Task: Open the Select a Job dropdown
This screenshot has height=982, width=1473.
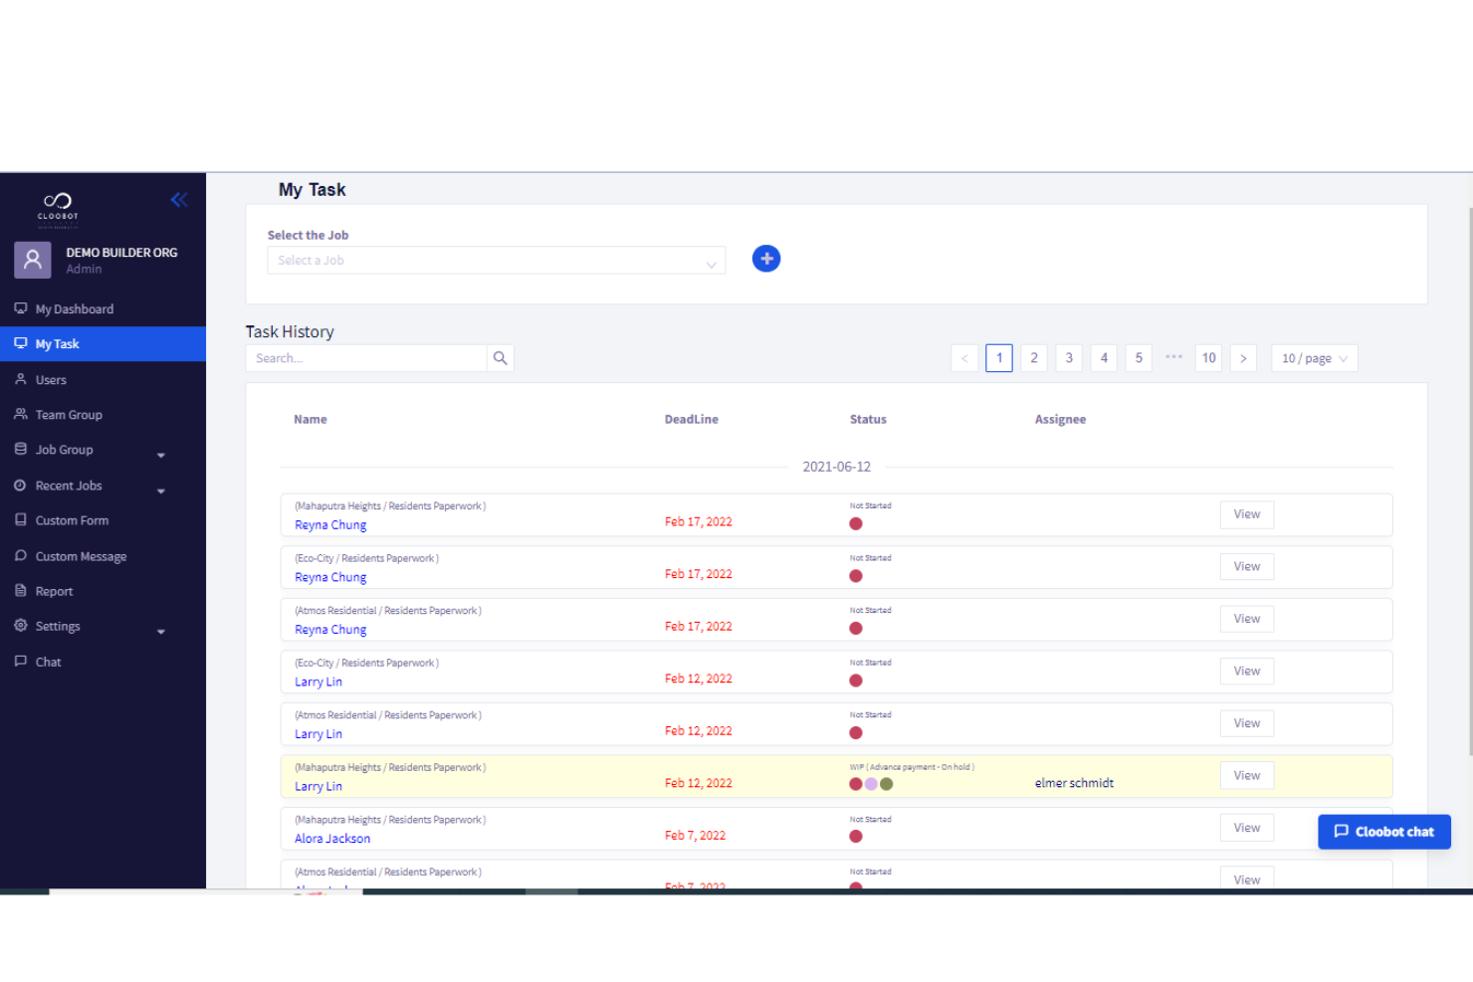Action: (496, 261)
